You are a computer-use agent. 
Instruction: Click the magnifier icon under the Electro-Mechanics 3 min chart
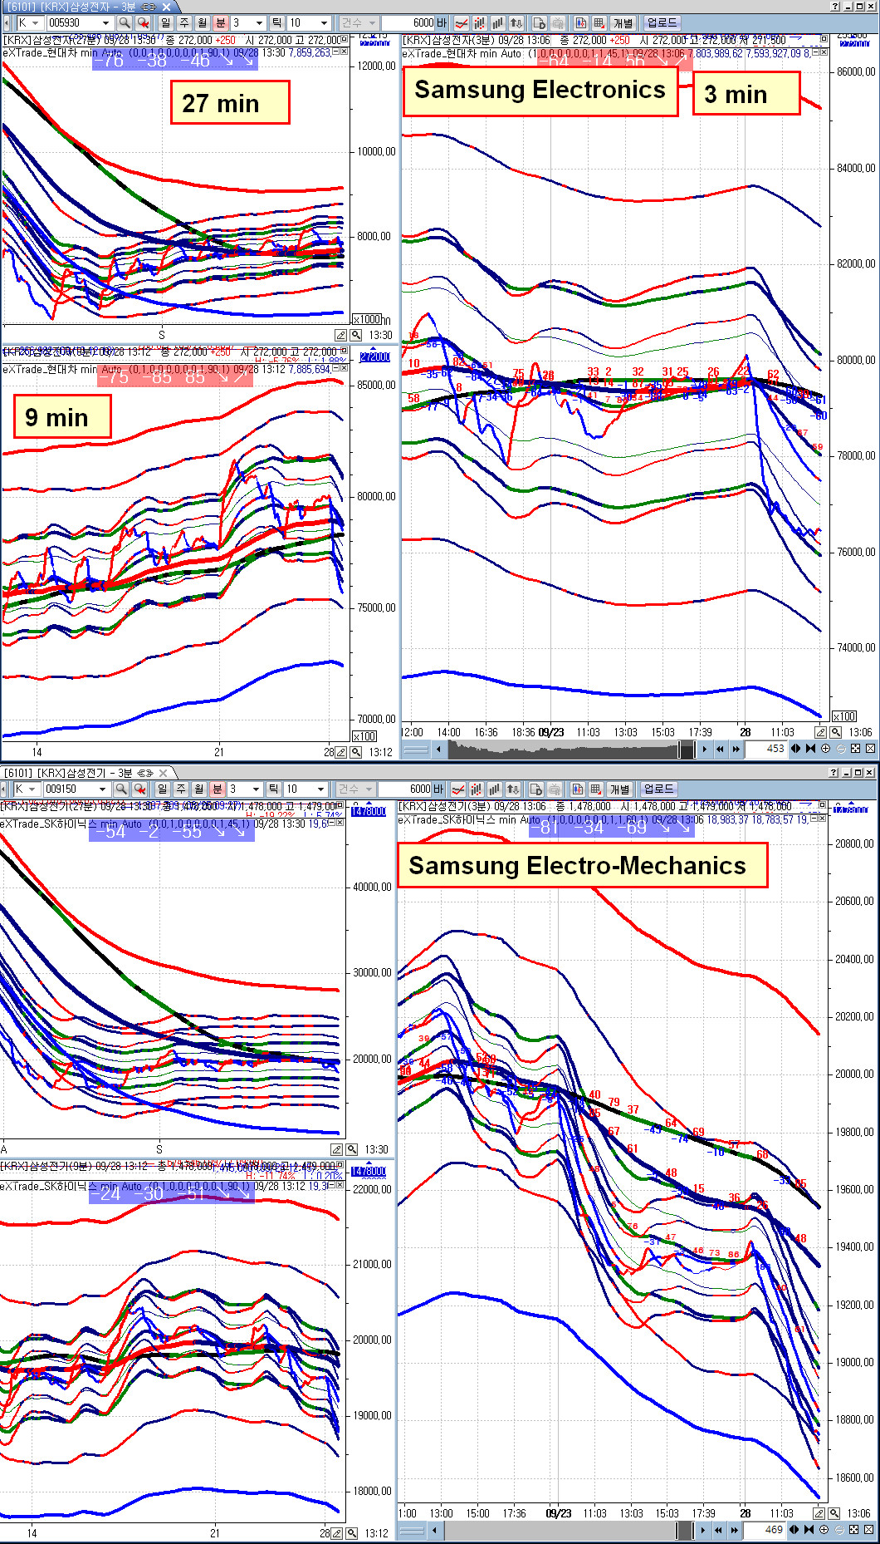pyautogui.click(x=834, y=1513)
